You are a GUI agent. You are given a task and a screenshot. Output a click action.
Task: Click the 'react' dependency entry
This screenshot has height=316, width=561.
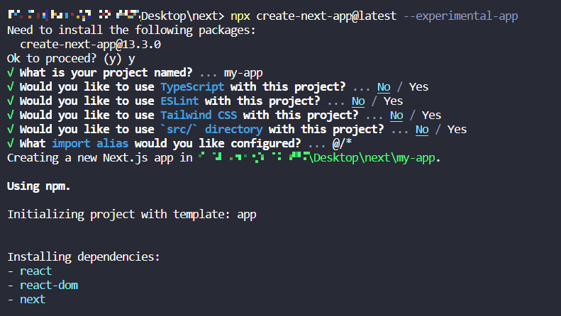tap(35, 271)
